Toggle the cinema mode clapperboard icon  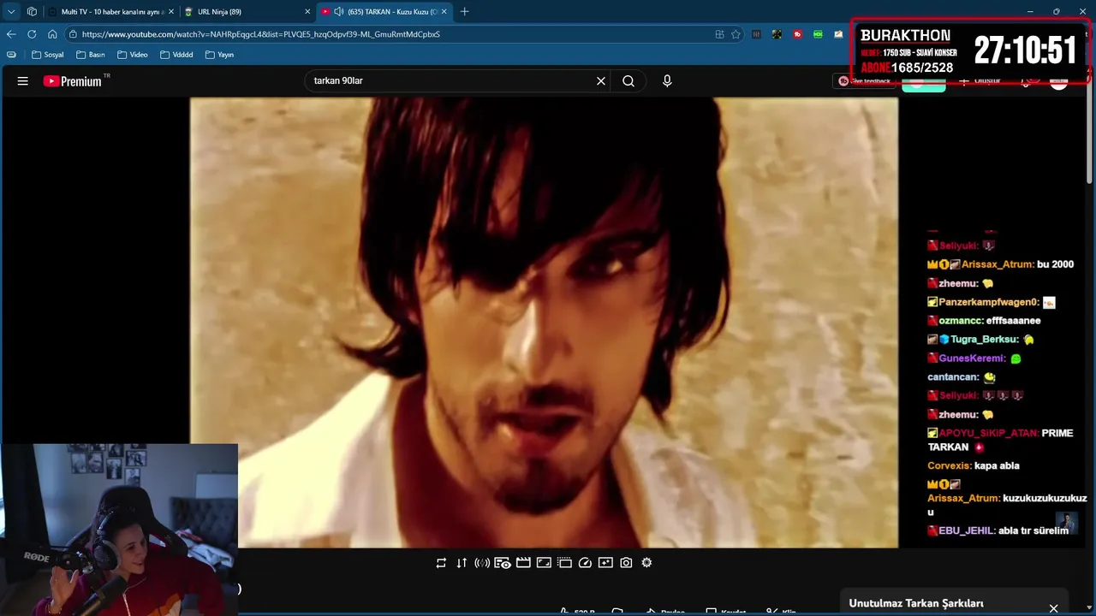(523, 563)
